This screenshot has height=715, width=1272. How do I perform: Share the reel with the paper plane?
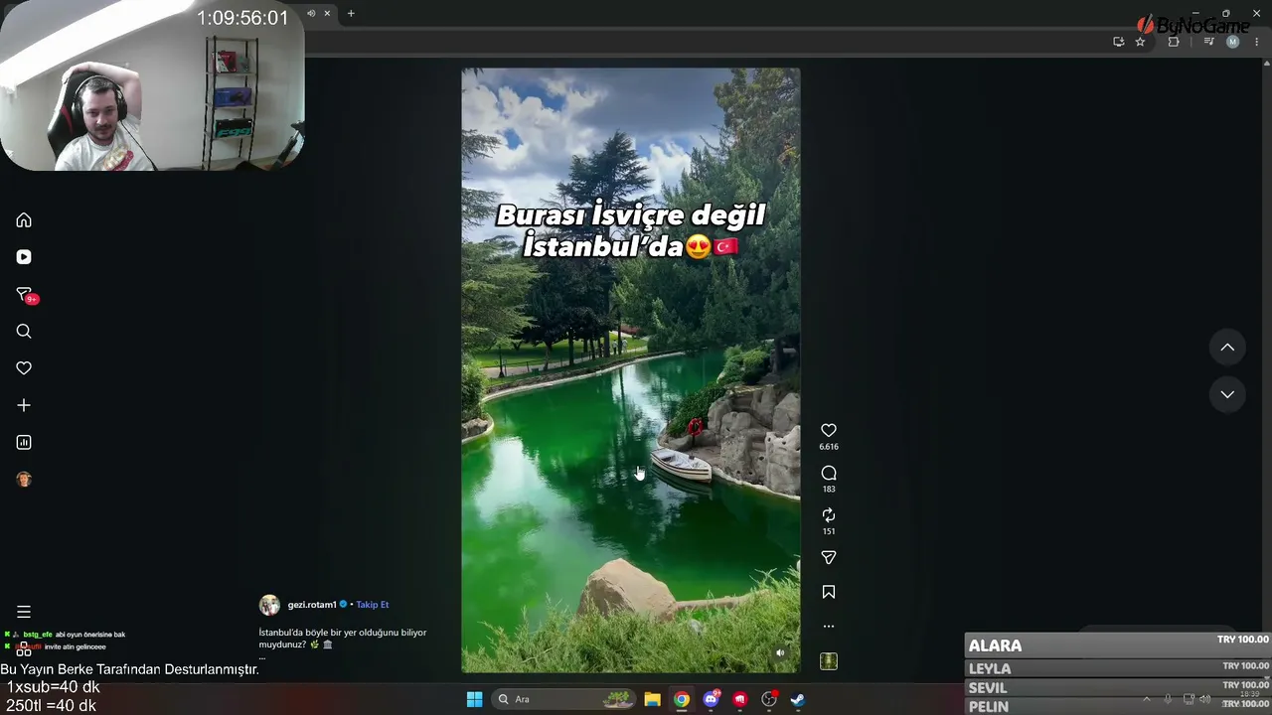click(x=829, y=558)
